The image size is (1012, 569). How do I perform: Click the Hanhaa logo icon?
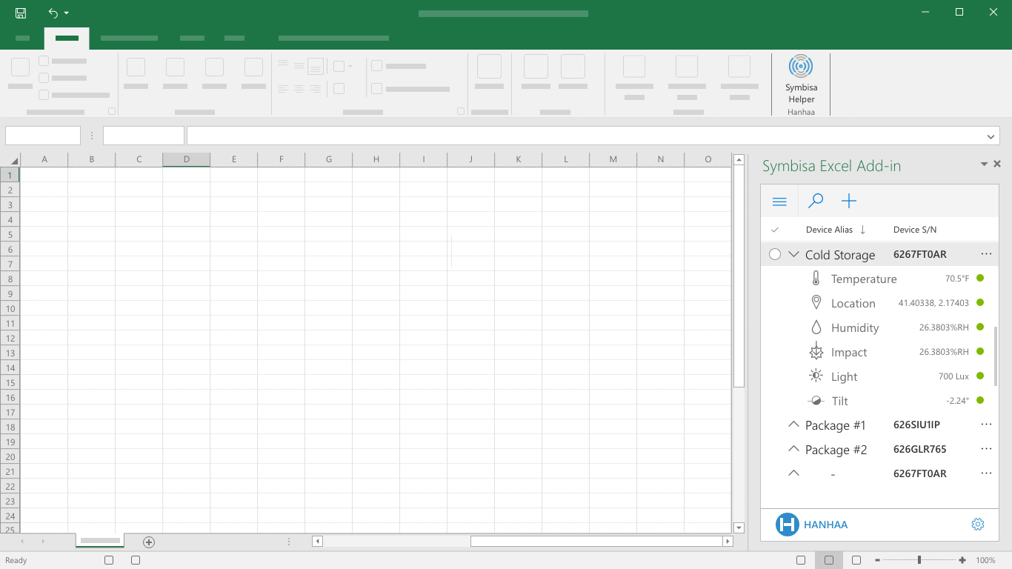(788, 525)
